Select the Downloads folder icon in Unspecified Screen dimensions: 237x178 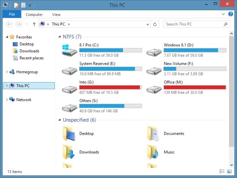(x=69, y=152)
